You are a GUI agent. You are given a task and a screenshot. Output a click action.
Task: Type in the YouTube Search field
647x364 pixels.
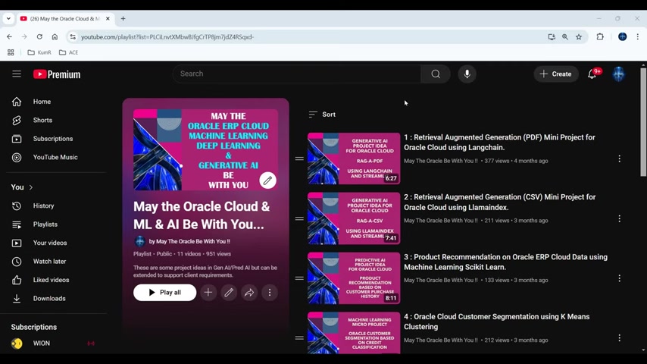pos(297,74)
